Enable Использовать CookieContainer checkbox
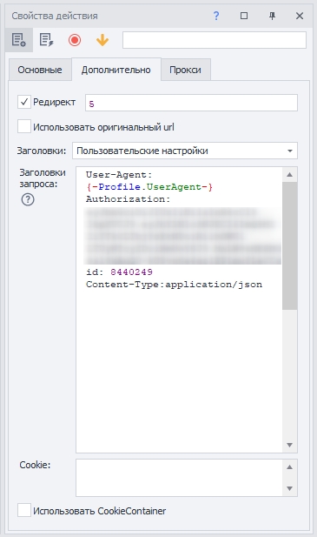 tap(24, 511)
